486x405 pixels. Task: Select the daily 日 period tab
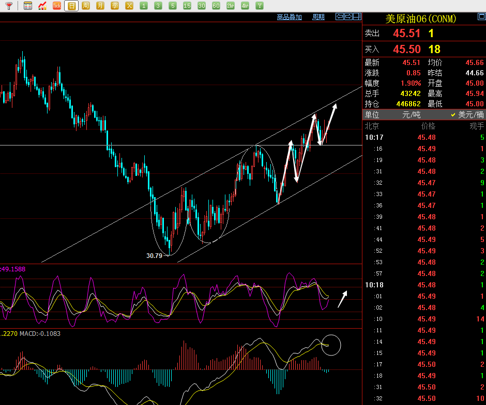(71, 6)
